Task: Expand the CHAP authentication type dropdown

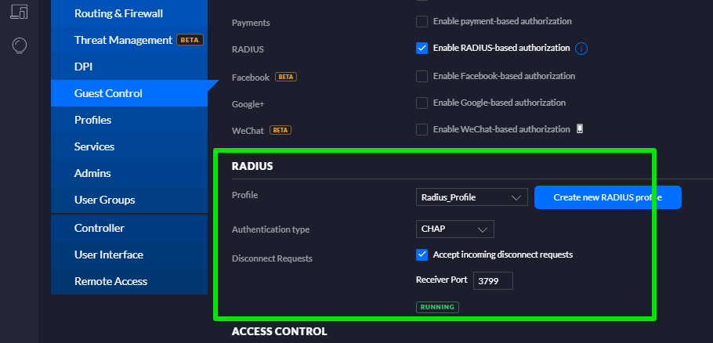Action: pos(454,229)
